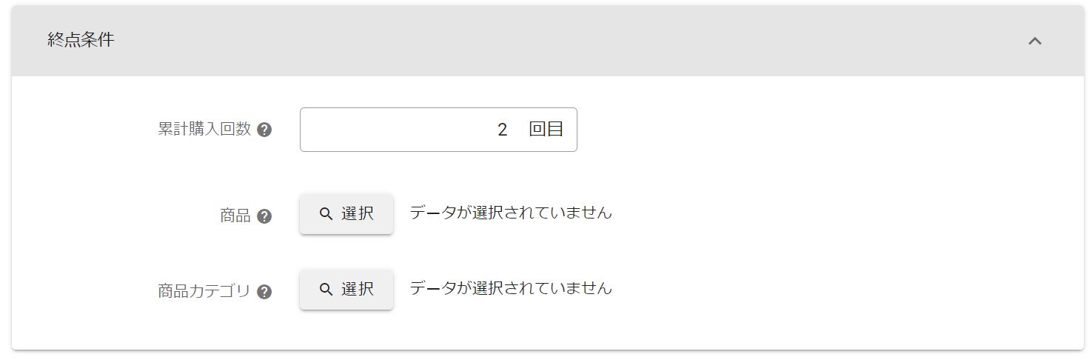Open the 商品カテゴリ help icon
Screen dimensions: 1092x360
tap(264, 292)
